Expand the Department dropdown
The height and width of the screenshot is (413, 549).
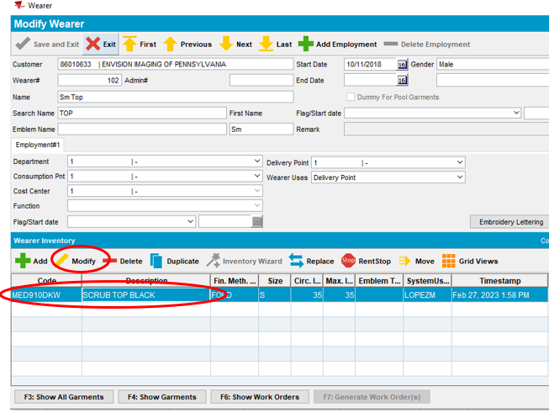pos(256,161)
